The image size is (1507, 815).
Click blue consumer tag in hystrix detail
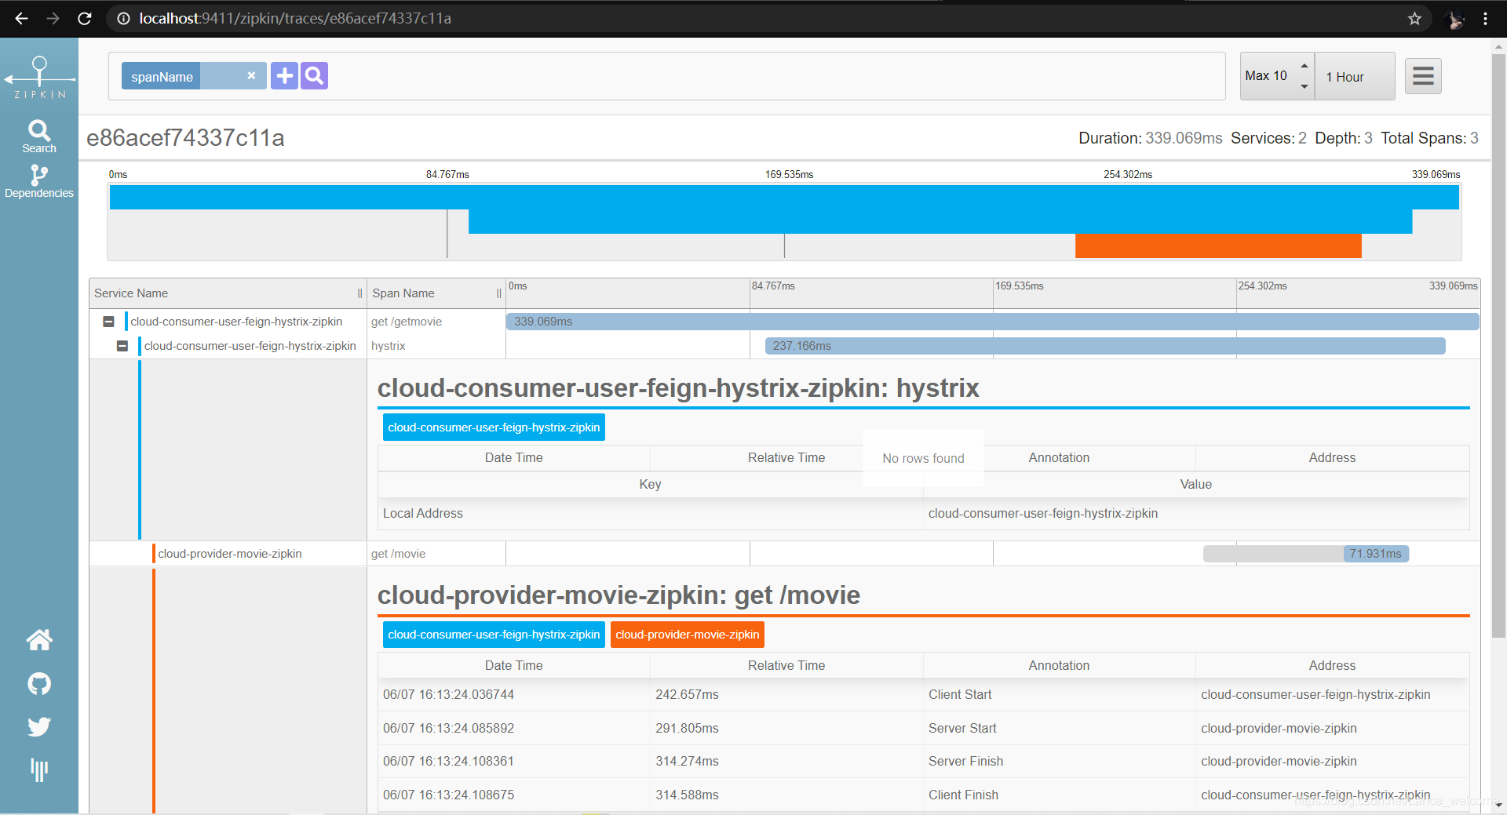click(494, 428)
